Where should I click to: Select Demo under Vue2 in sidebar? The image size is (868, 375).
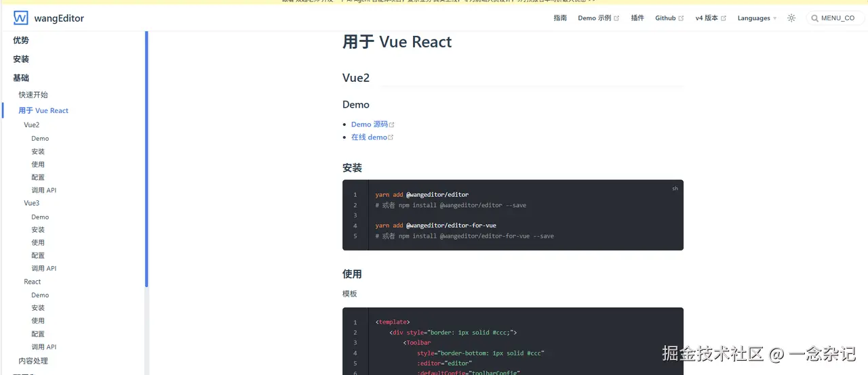pyautogui.click(x=40, y=139)
